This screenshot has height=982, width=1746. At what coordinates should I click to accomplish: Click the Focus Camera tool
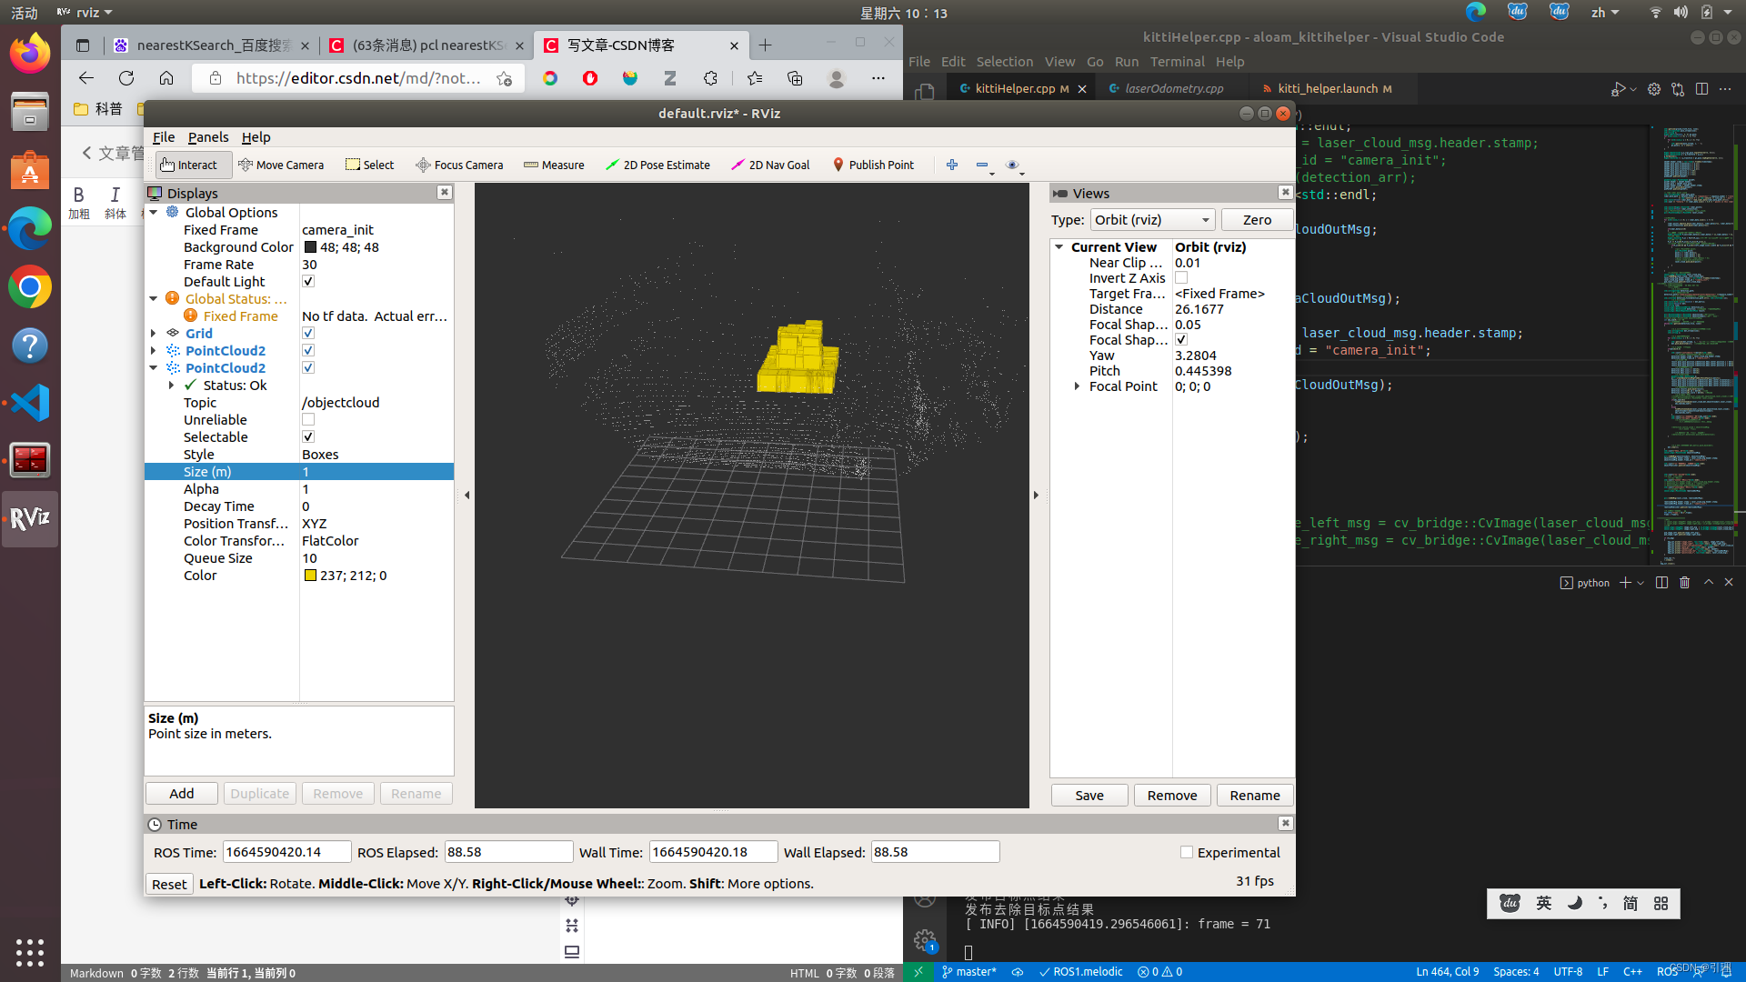[x=459, y=165]
